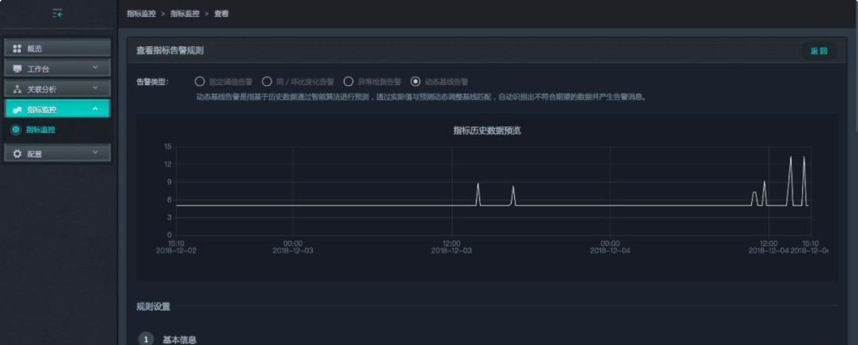This screenshot has width=858, height=345.
Task: Click the tallest spike near 15:10 2018-12-04
Action: click(804, 180)
